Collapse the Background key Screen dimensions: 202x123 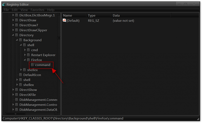tap(17, 40)
